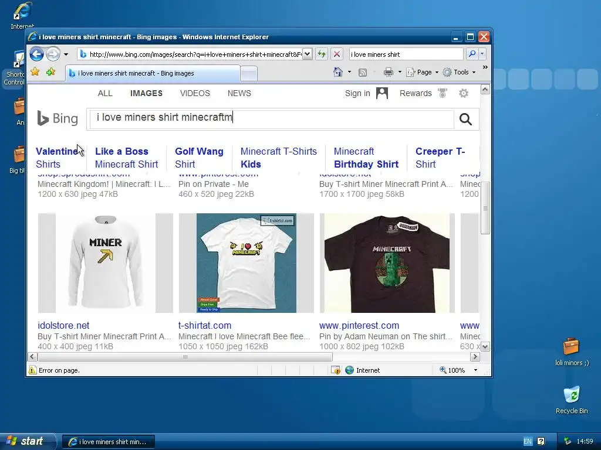The width and height of the screenshot is (601, 450).
Task: Go back with the browser Back arrow
Action: pos(37,54)
